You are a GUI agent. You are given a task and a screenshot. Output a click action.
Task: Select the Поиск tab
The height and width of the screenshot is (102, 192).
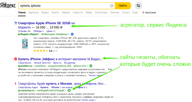22,13
